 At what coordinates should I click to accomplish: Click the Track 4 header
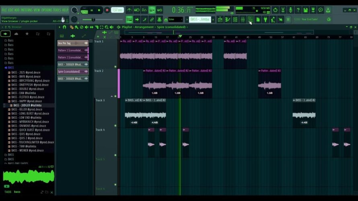tap(106, 142)
